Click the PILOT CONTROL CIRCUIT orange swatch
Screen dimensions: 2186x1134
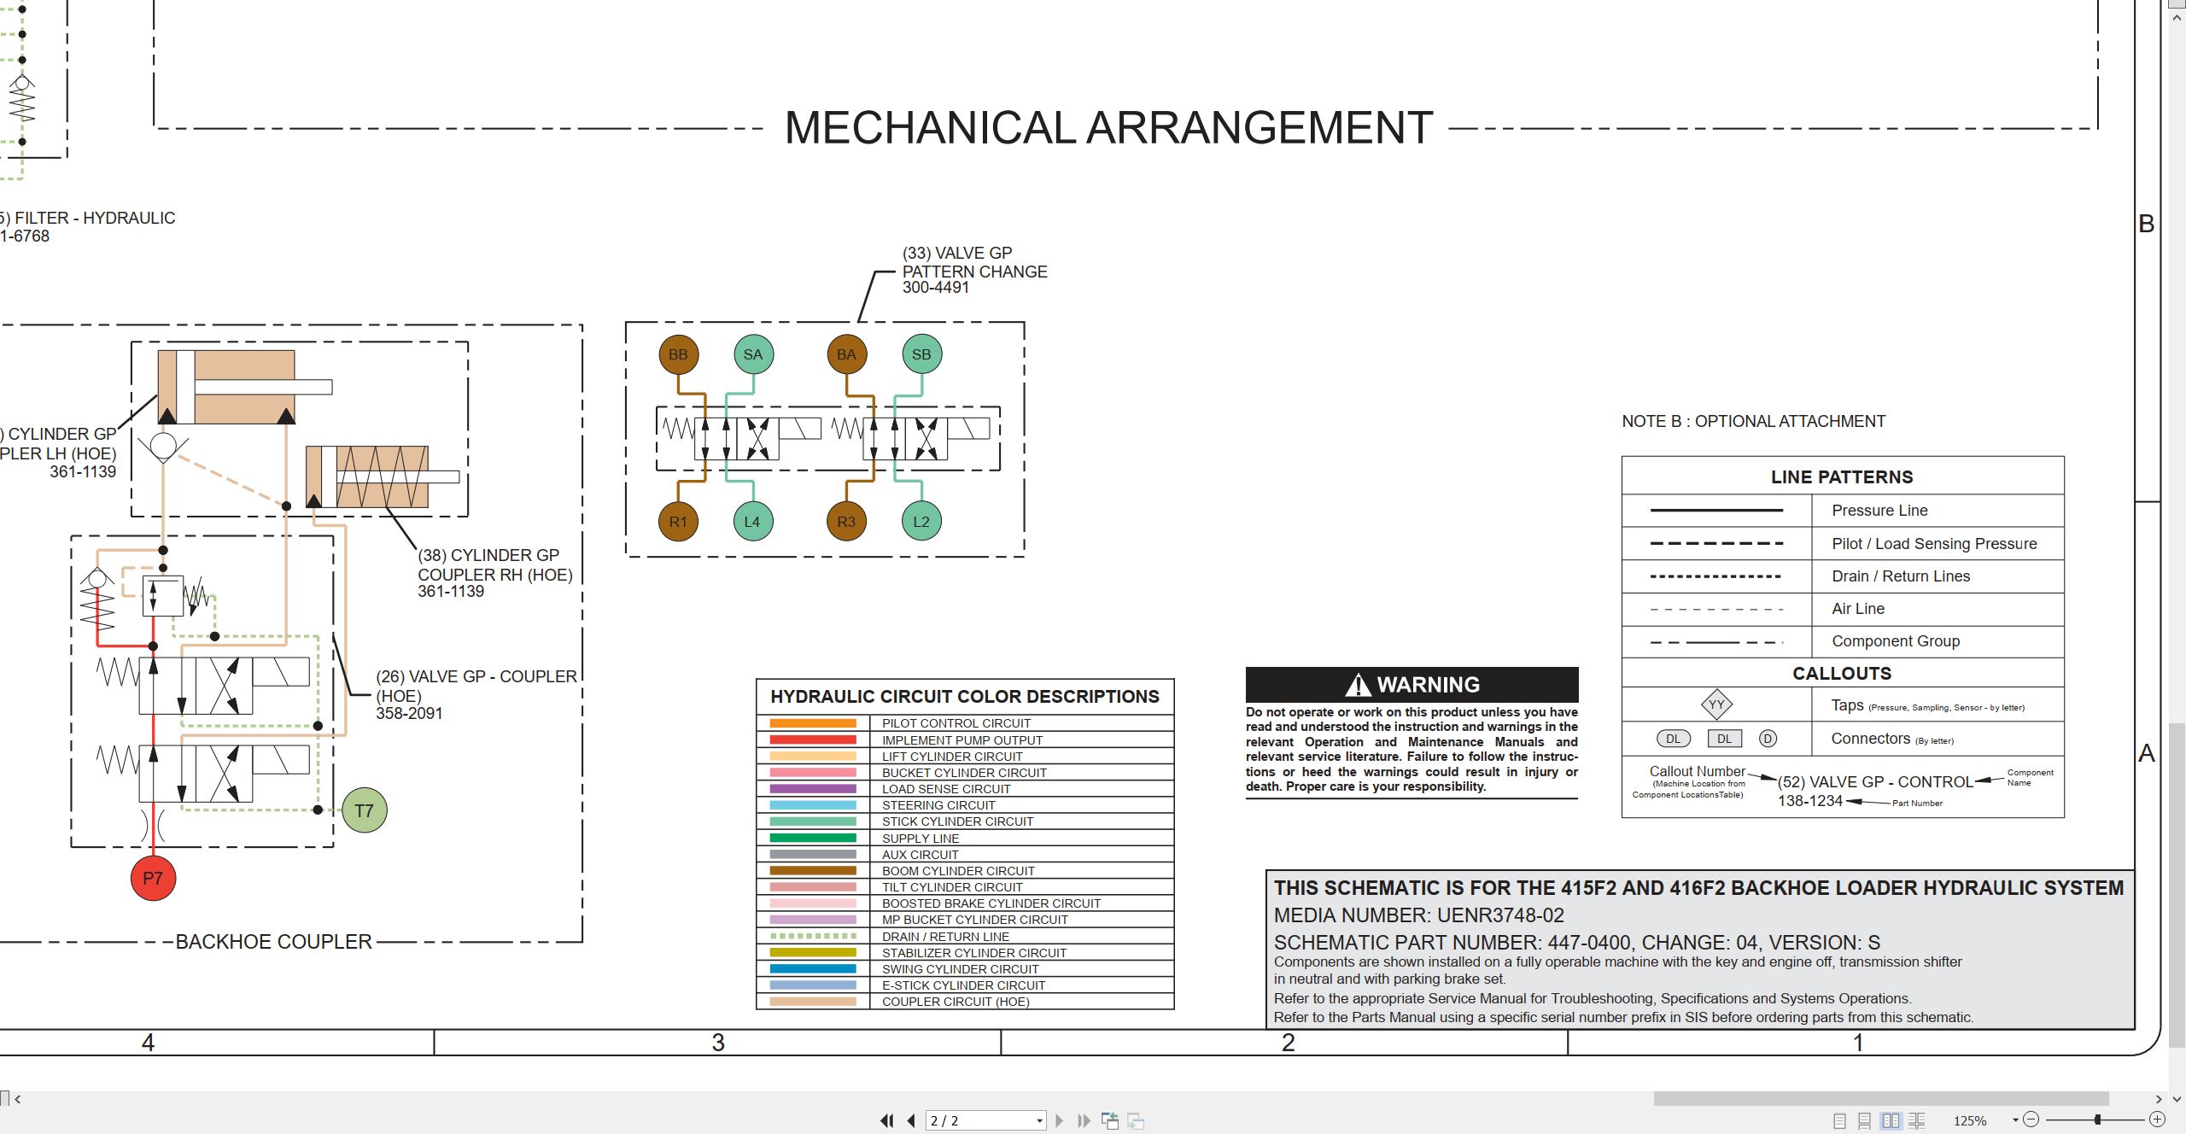coord(812,723)
